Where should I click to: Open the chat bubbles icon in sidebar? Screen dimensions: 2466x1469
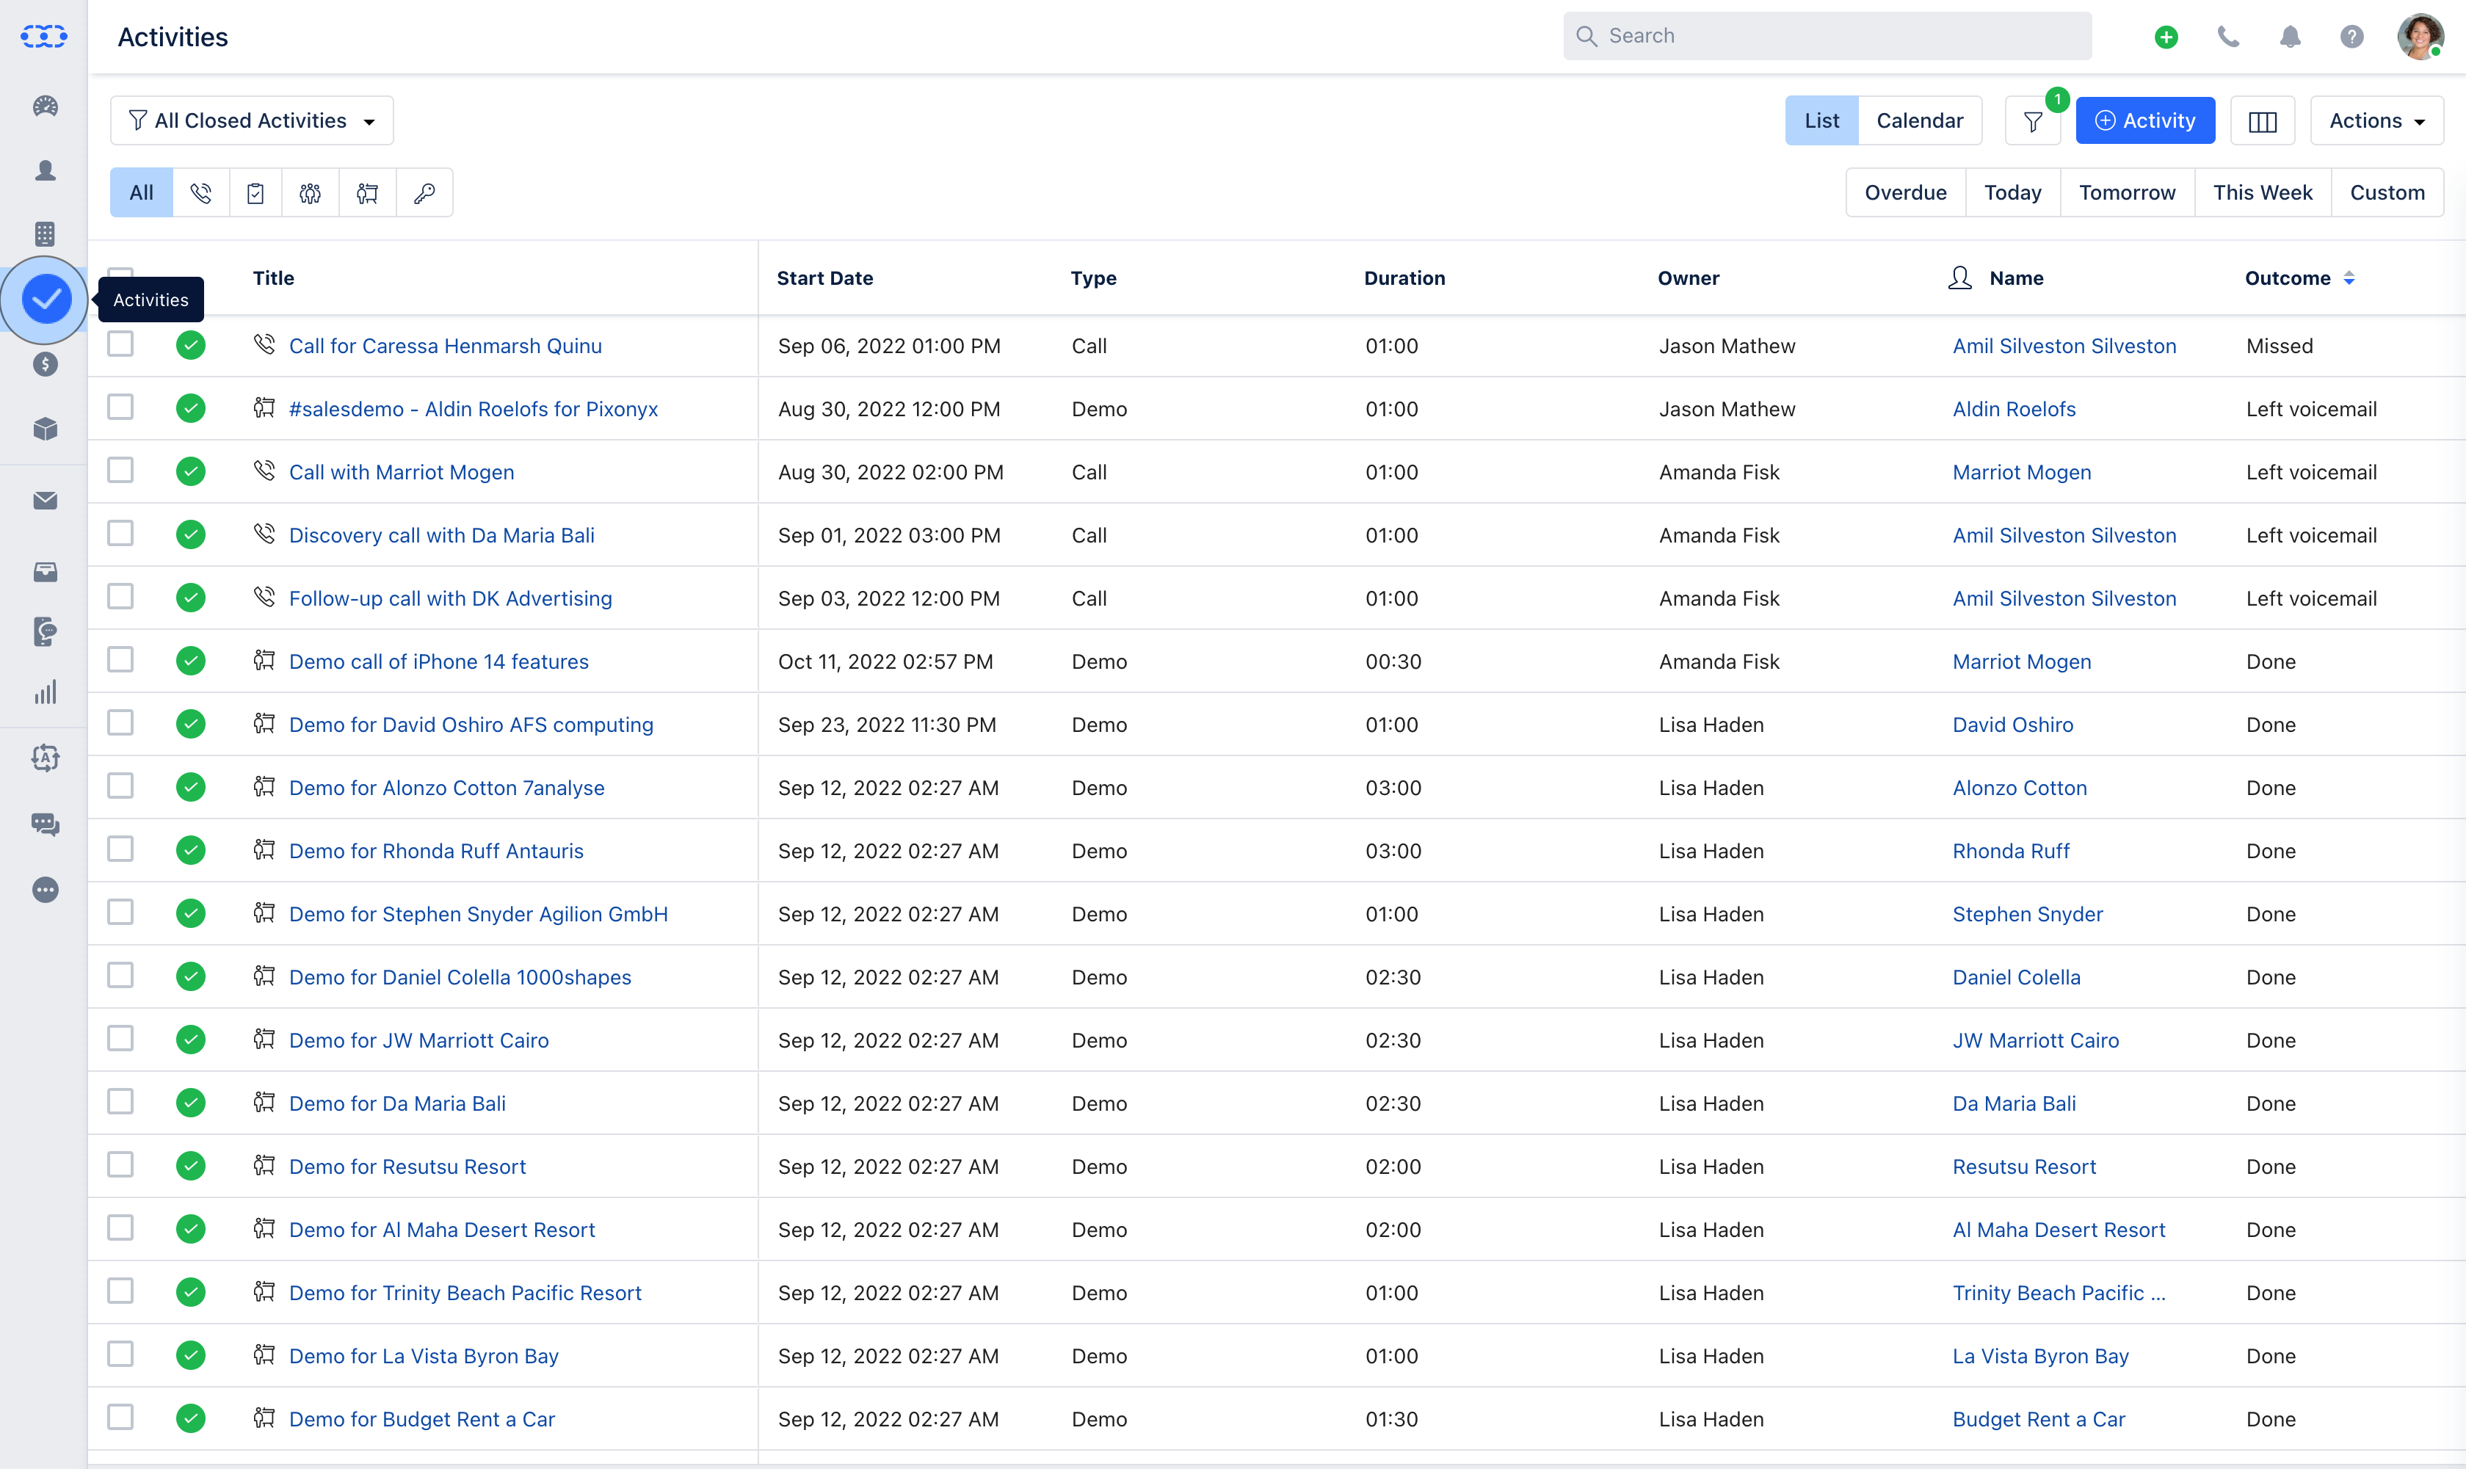[x=46, y=824]
